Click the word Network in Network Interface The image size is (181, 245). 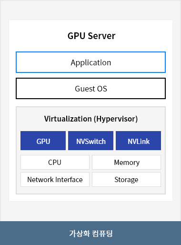(40, 180)
